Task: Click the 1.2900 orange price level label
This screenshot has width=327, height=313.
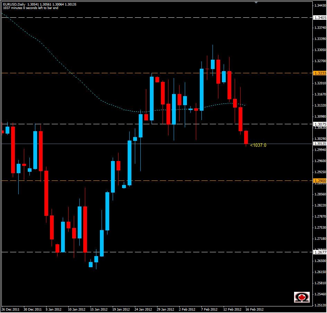Action: pyautogui.click(x=319, y=180)
